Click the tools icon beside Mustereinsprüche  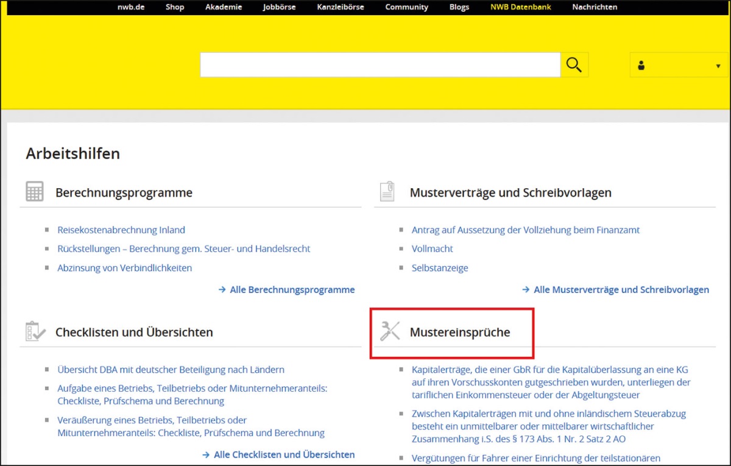(x=389, y=331)
